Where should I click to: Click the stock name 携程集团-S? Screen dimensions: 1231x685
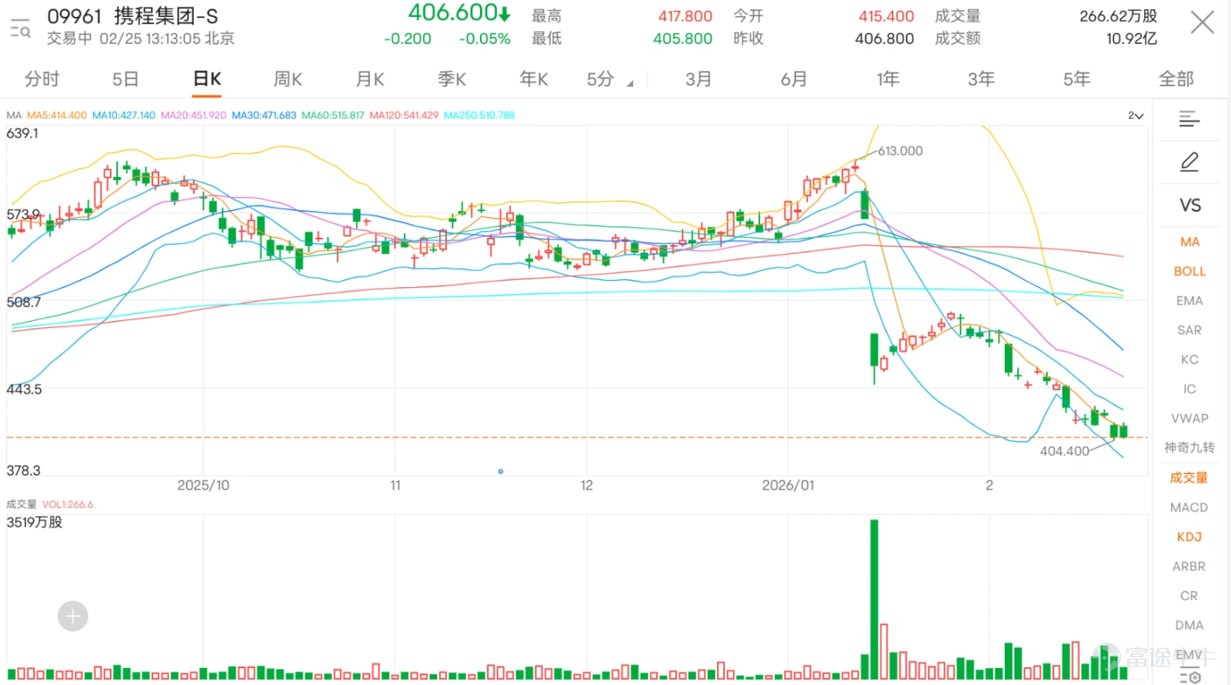point(166,16)
